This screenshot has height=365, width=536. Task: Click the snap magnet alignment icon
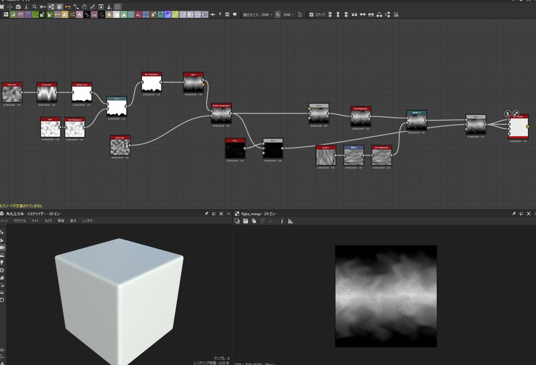395,14
